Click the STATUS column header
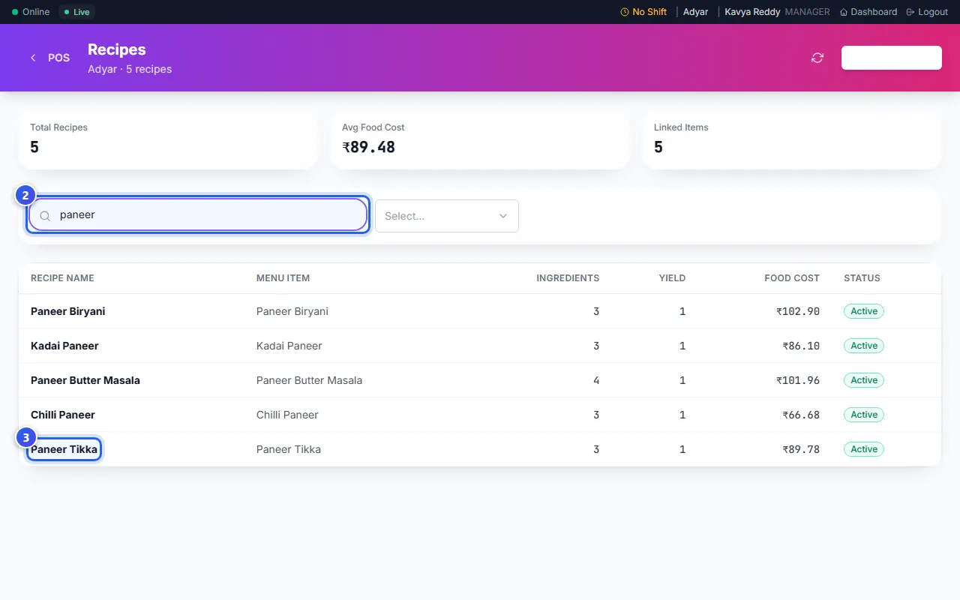 pos(862,278)
